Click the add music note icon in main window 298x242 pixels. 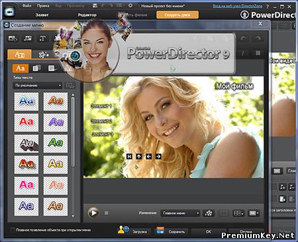pyautogui.click(x=283, y=187)
